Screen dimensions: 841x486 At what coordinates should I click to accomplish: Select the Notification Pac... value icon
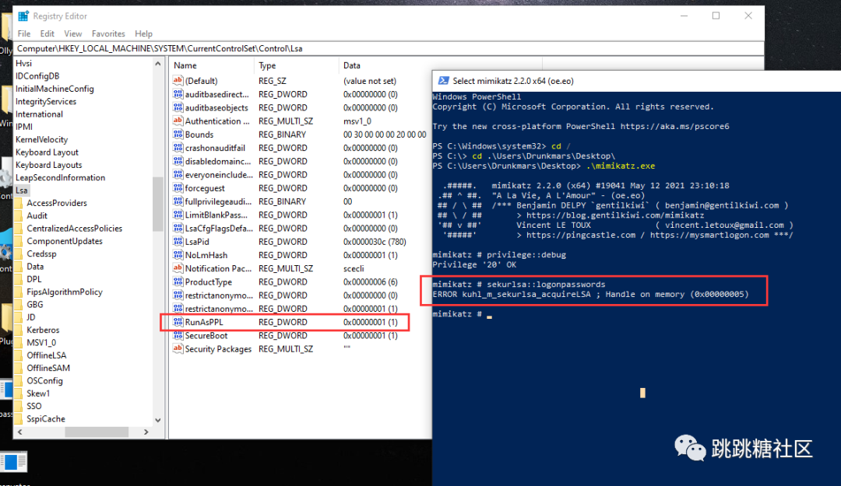click(x=178, y=268)
